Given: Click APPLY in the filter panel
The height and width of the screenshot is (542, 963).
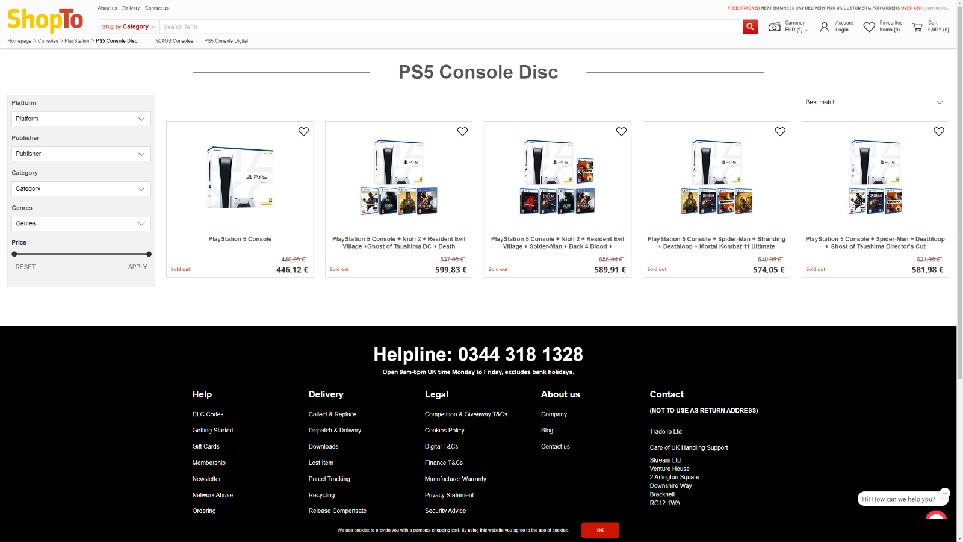Looking at the screenshot, I should coord(137,267).
